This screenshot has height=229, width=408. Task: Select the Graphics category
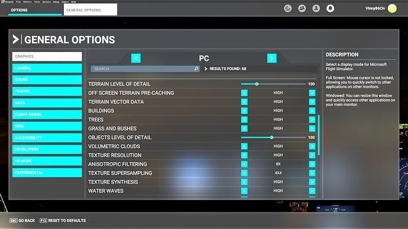(x=47, y=56)
